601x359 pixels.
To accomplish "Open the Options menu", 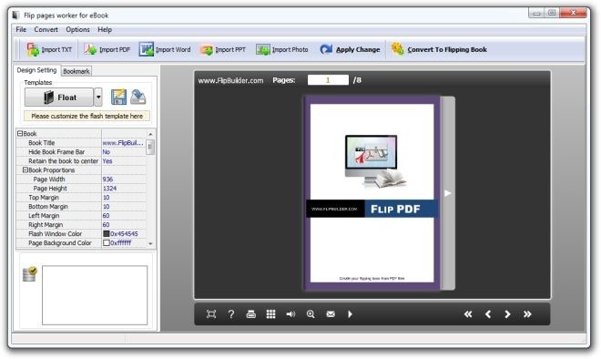I will 77,29.
